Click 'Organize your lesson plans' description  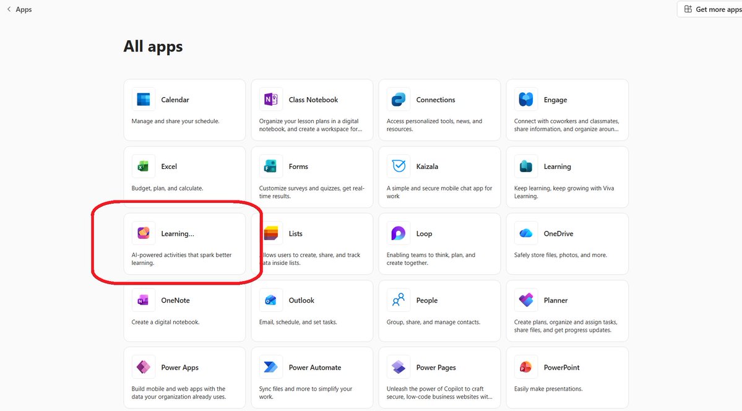point(311,125)
